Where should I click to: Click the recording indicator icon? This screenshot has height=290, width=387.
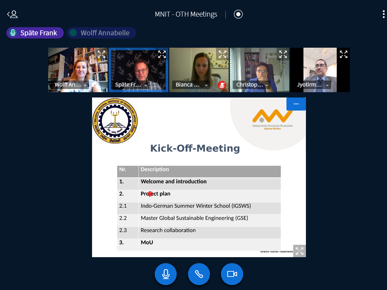tap(238, 14)
